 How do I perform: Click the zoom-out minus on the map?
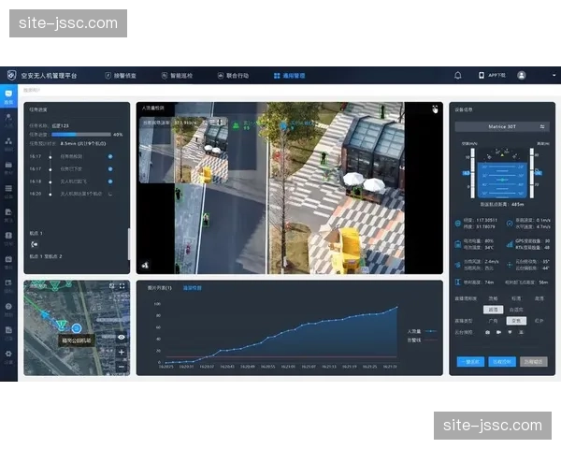[x=122, y=366]
